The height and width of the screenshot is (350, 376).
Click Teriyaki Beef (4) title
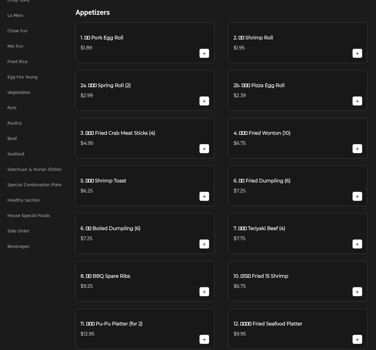[259, 228]
